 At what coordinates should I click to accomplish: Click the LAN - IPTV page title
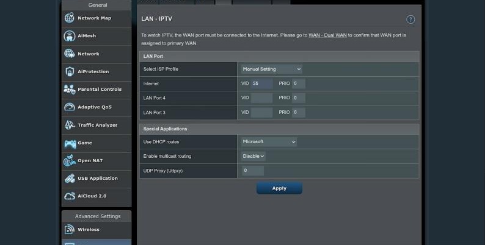pyautogui.click(x=156, y=19)
